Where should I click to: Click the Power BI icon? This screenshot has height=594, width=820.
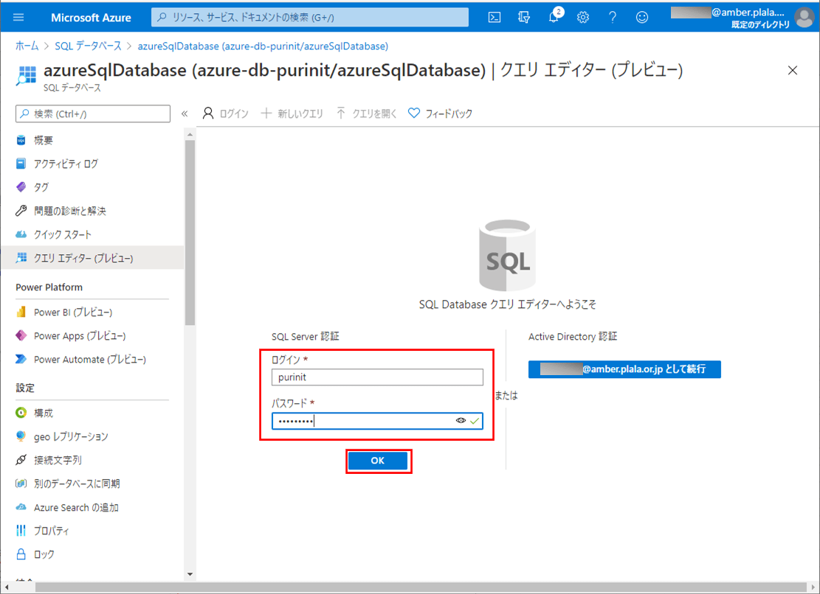click(x=21, y=312)
